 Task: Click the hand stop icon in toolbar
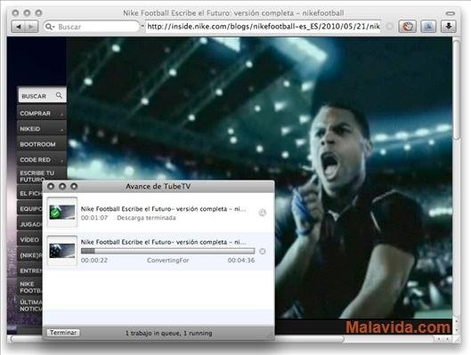407,27
